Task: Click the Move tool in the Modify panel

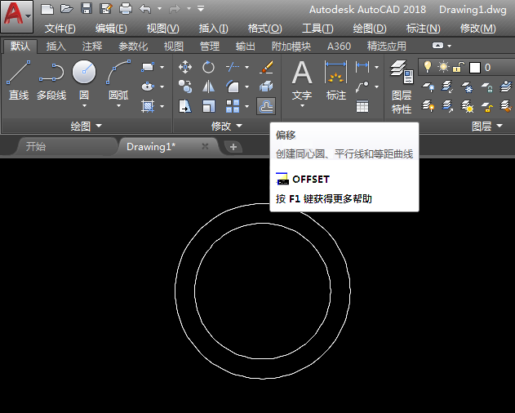Action: 185,67
